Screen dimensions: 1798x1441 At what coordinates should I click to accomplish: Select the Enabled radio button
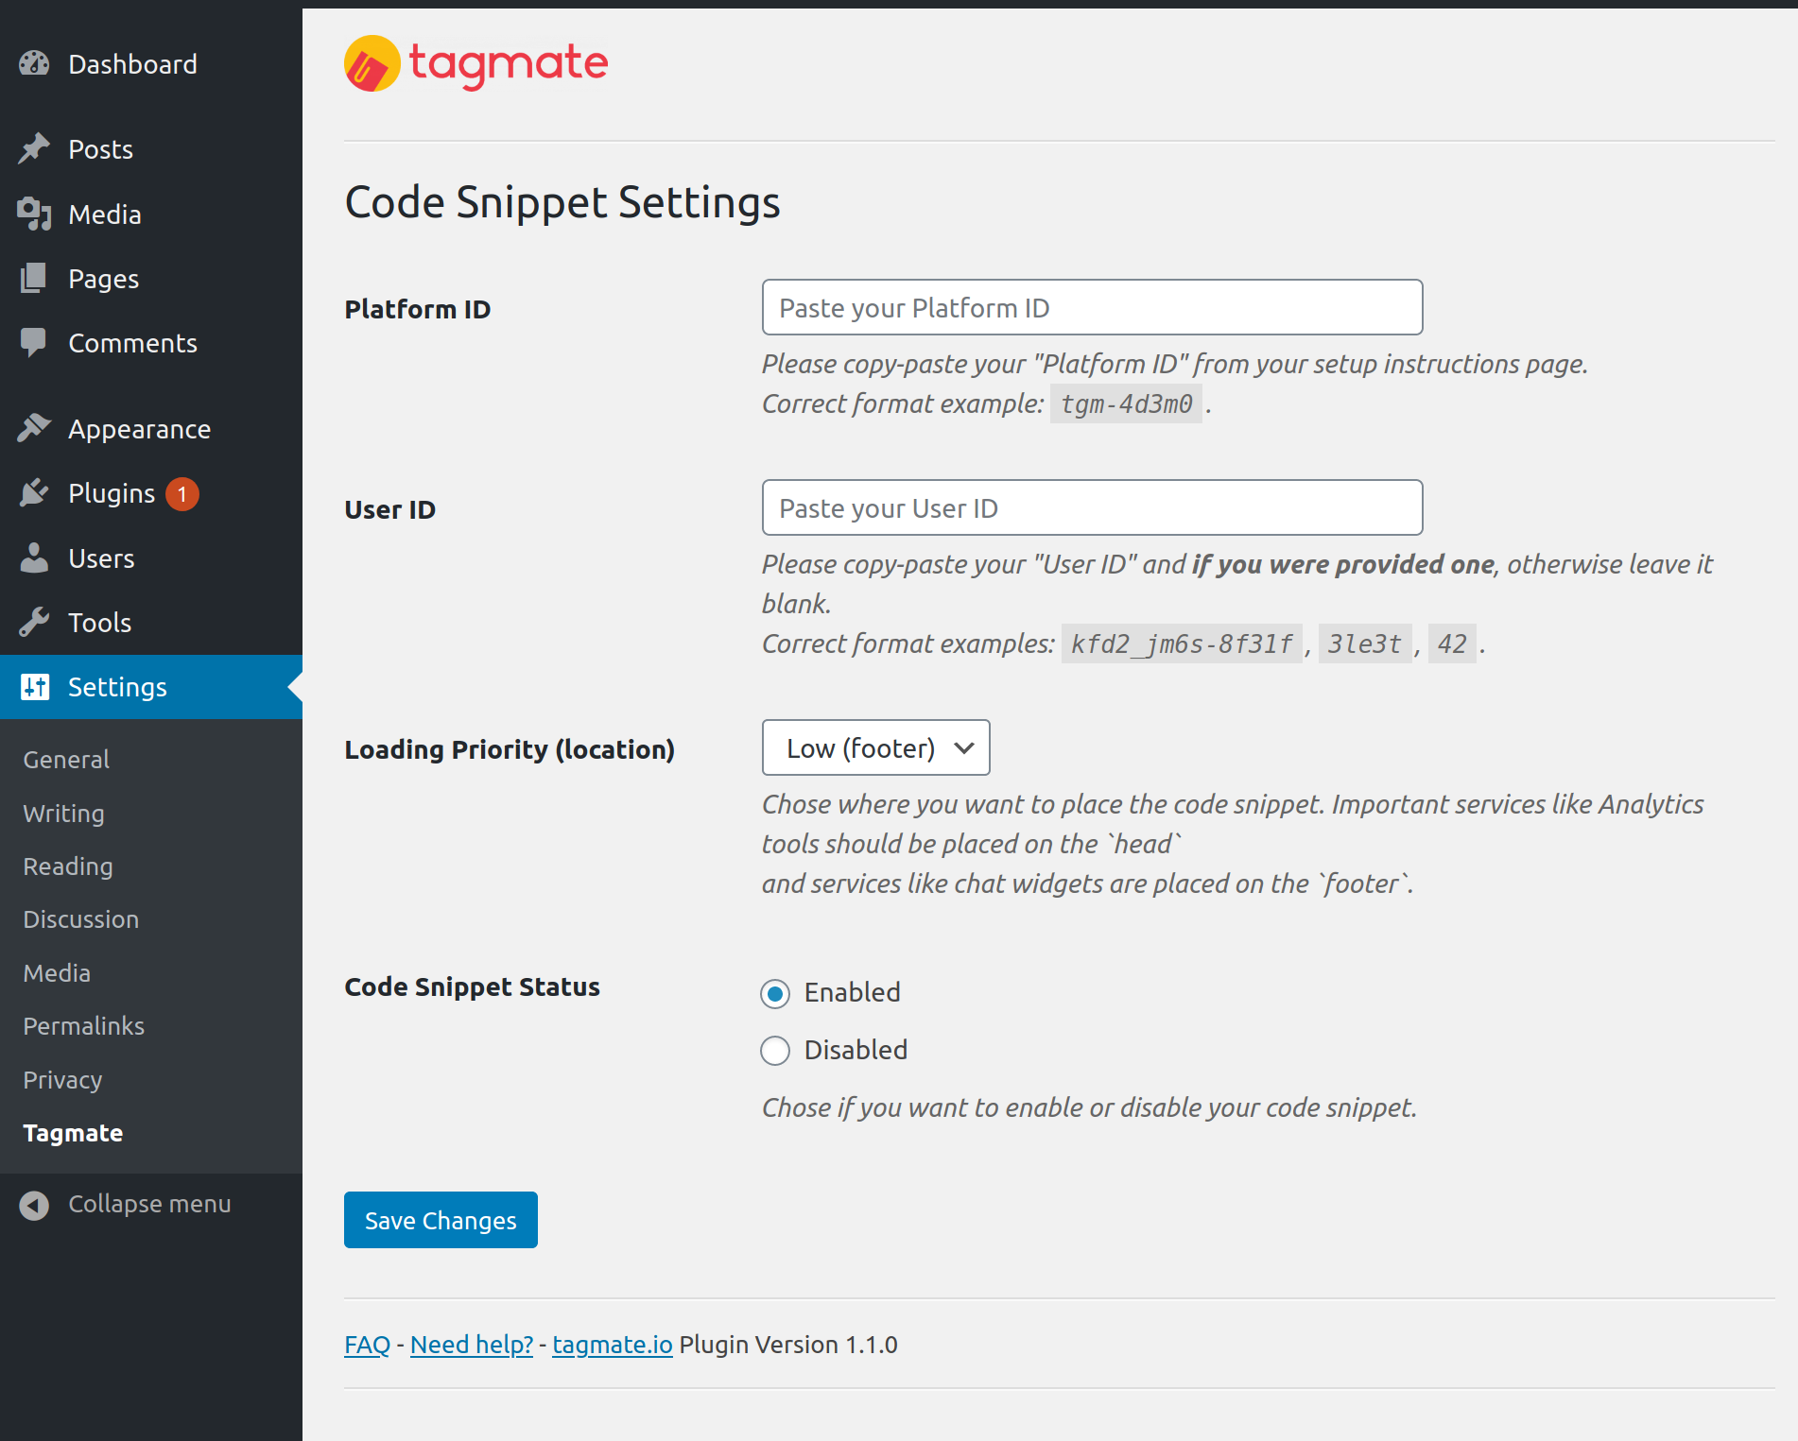point(775,993)
